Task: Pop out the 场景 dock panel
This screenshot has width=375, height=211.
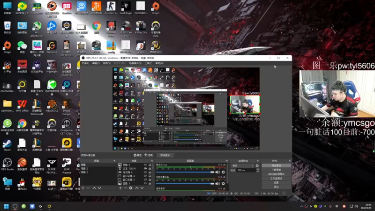Action: point(114,161)
